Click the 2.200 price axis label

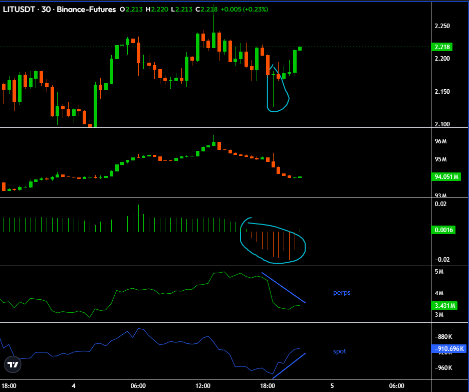[x=442, y=58]
